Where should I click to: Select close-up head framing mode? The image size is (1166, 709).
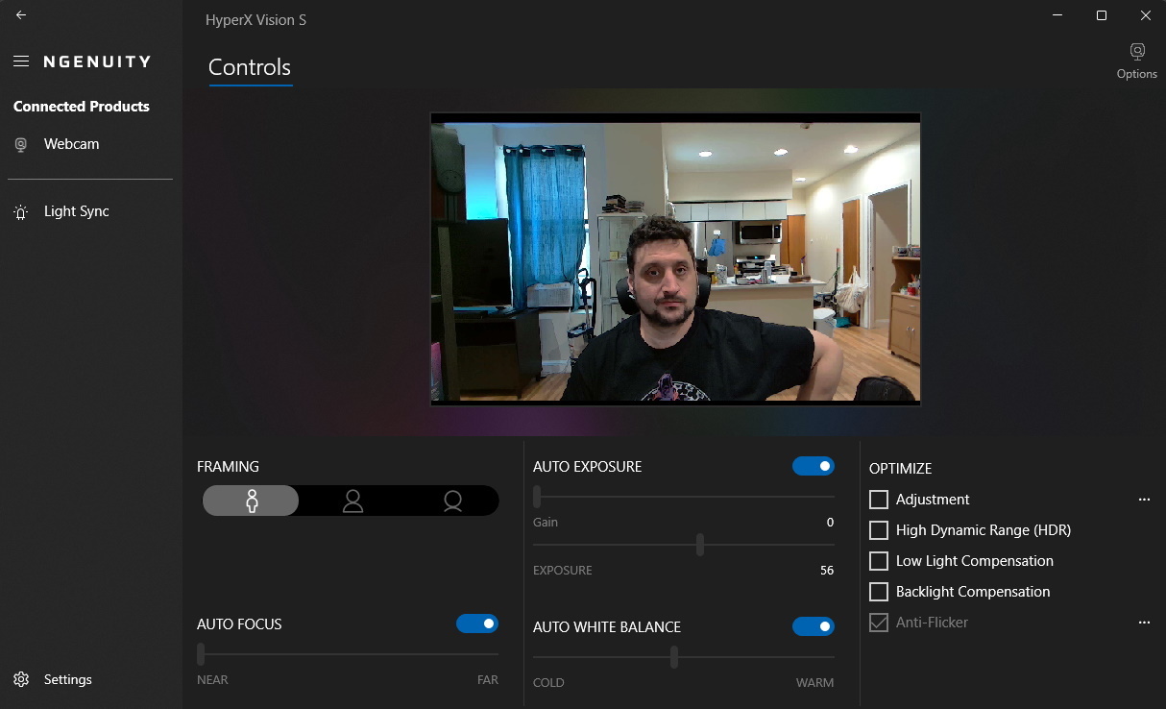point(452,501)
